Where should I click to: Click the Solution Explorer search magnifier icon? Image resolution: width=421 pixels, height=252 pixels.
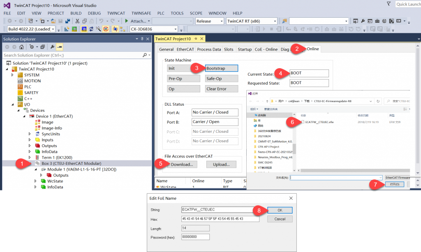pyautogui.click(x=145, y=55)
